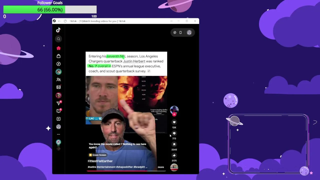
Task: Click the 773 comments count
Action: [174, 138]
